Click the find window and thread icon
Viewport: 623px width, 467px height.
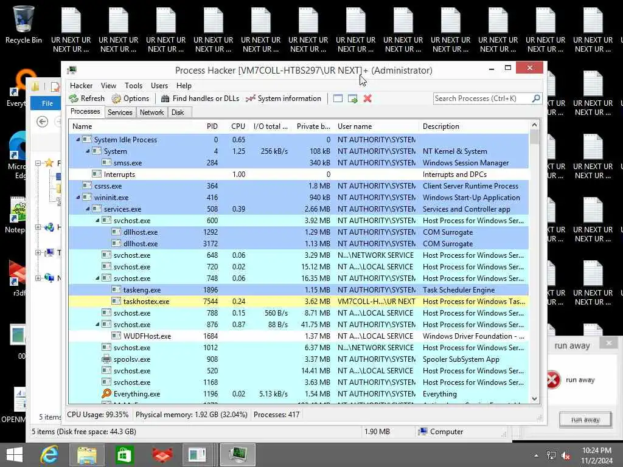pos(352,99)
